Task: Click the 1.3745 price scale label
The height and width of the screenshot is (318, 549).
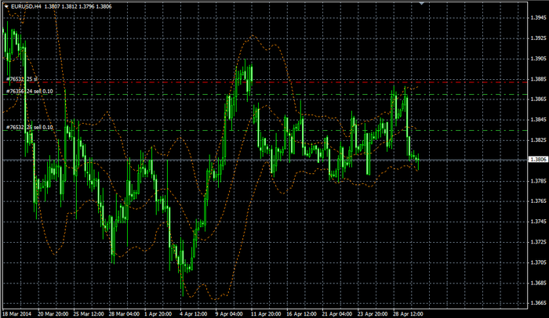Action: (538, 222)
